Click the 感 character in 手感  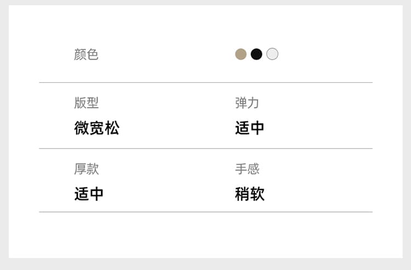pyautogui.click(x=254, y=169)
